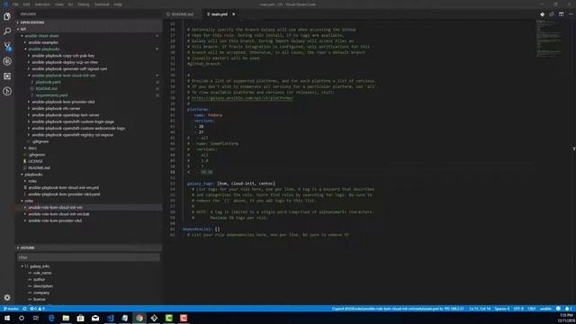Close the main.yml editor tab
This screenshot has width=576, height=324.
tap(234, 14)
